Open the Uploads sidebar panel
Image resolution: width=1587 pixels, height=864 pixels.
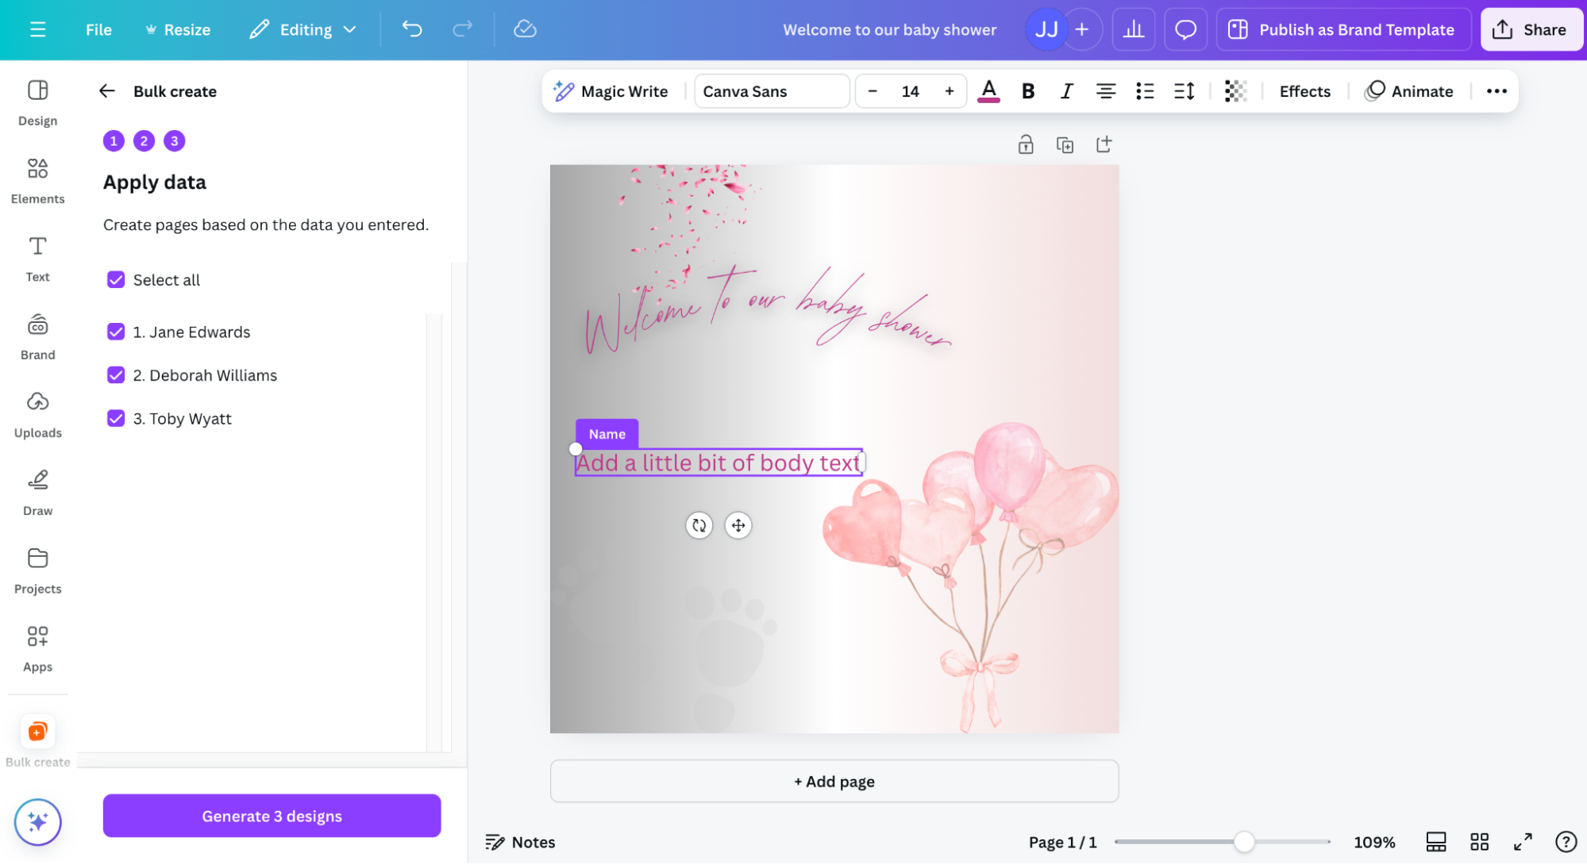(x=37, y=415)
